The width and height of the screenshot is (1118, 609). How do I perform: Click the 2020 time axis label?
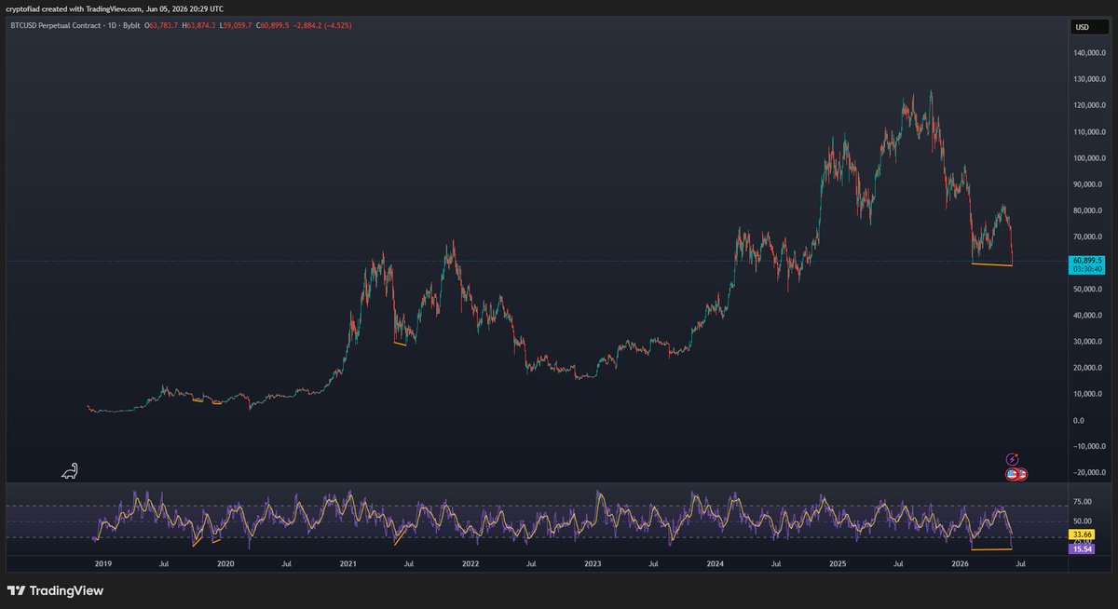pos(225,564)
